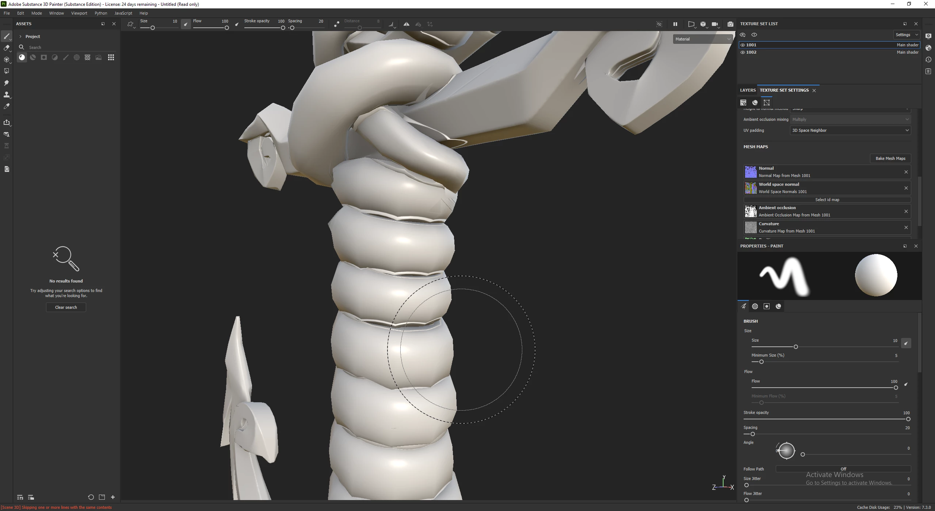Hide texture set 1002
The width and height of the screenshot is (935, 511).
coord(743,52)
